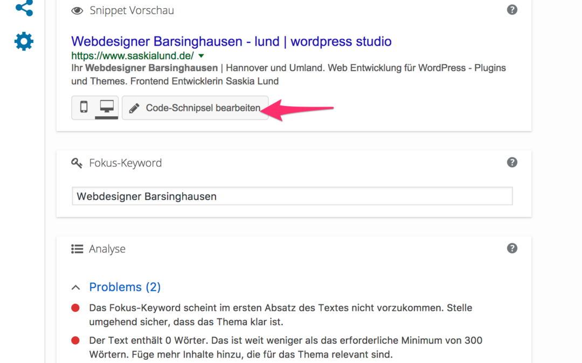Click the Code-Schnipsel bearbeiten button
The height and width of the screenshot is (363, 582).
click(x=195, y=108)
